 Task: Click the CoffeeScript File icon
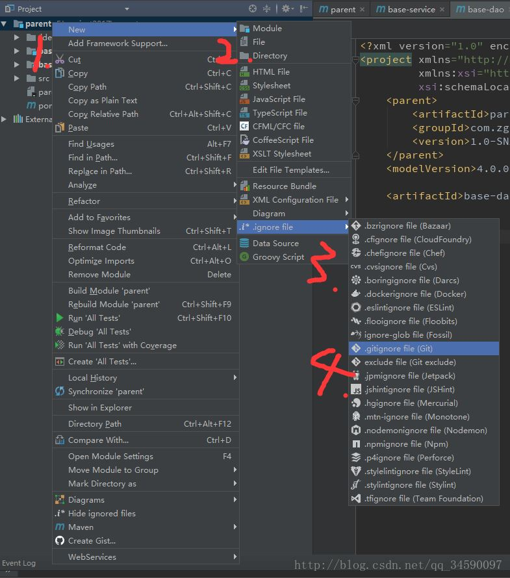[x=244, y=140]
